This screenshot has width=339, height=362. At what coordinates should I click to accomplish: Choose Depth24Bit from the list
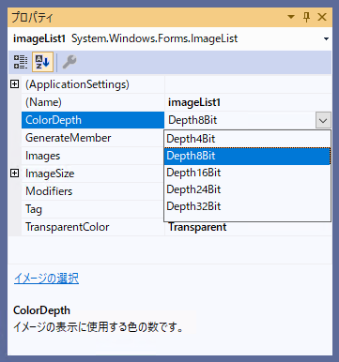click(x=247, y=189)
